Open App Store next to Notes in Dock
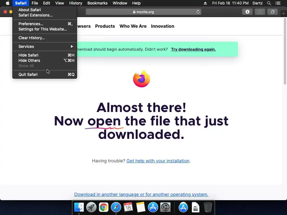 click(x=153, y=207)
